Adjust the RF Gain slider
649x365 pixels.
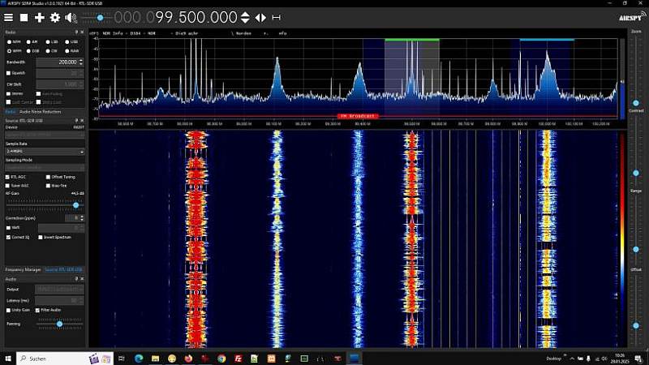coord(45,205)
